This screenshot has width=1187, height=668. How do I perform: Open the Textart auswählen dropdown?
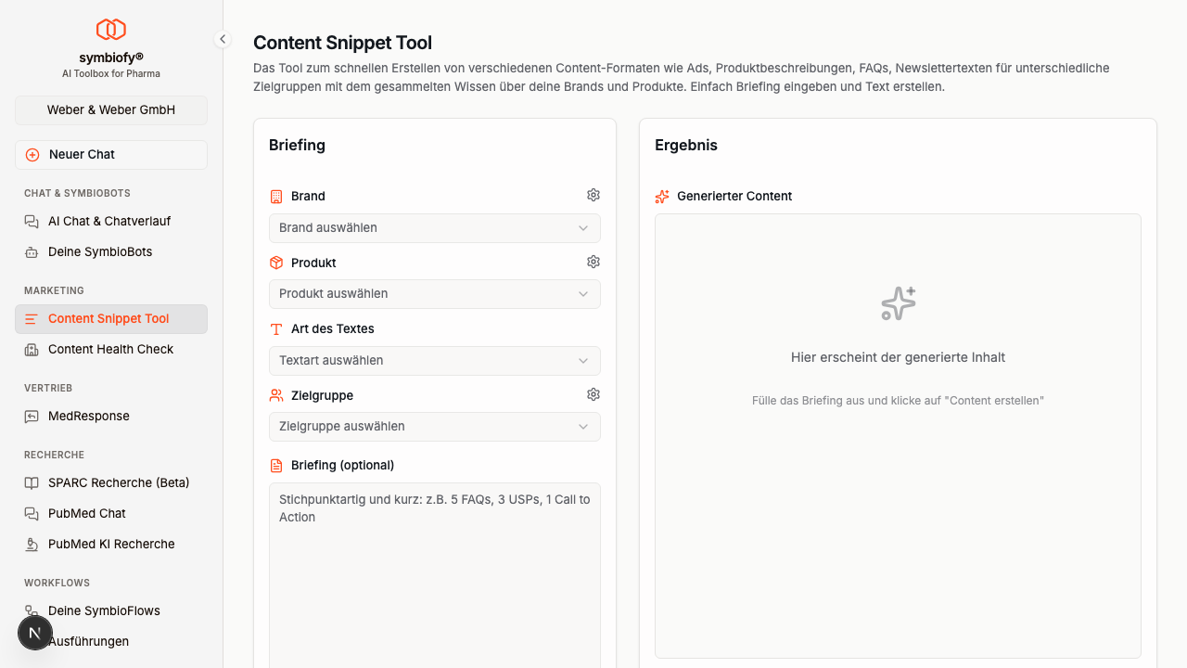(x=434, y=360)
